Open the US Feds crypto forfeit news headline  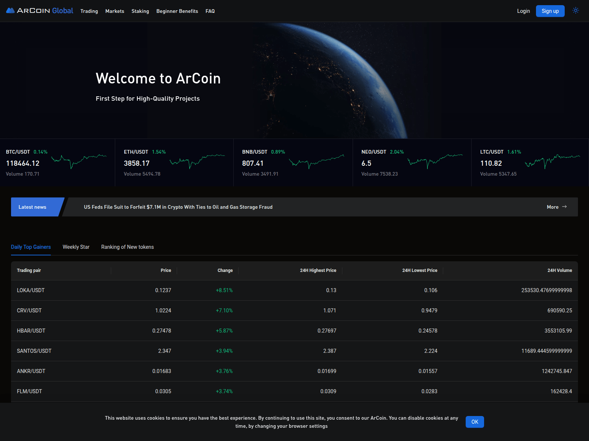pyautogui.click(x=178, y=207)
